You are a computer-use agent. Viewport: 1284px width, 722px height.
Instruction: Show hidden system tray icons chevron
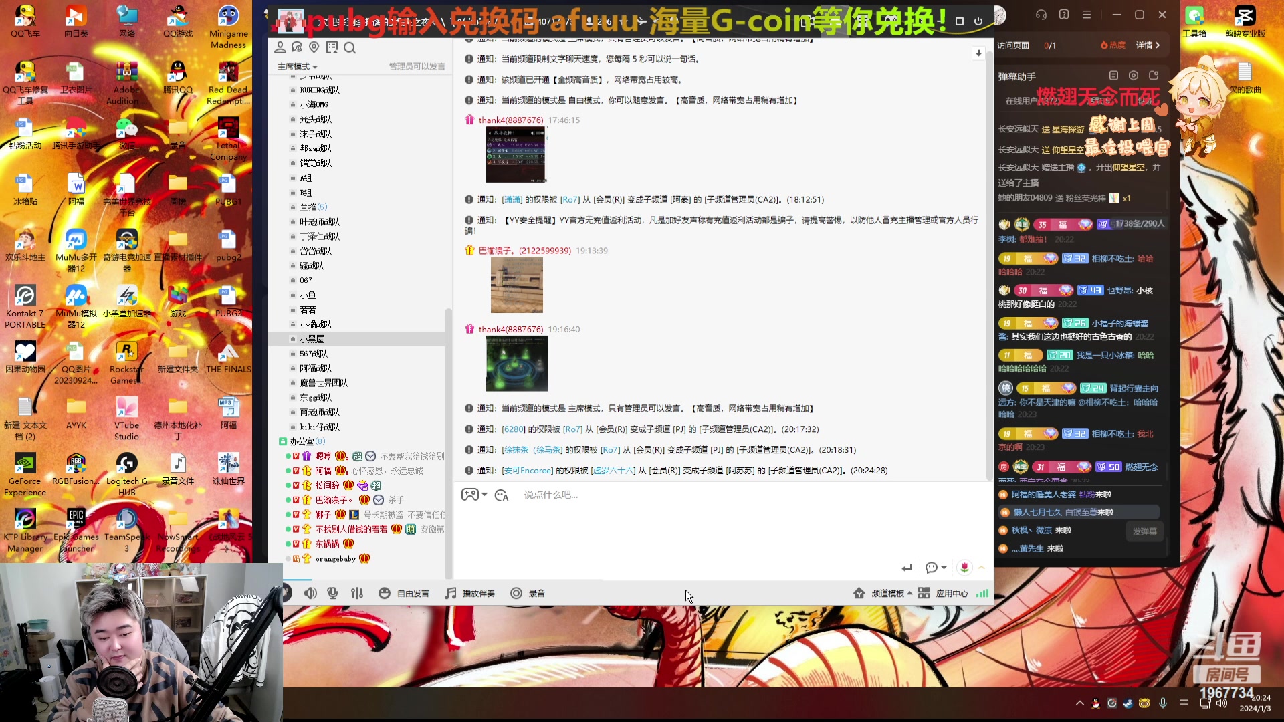[x=1079, y=703]
